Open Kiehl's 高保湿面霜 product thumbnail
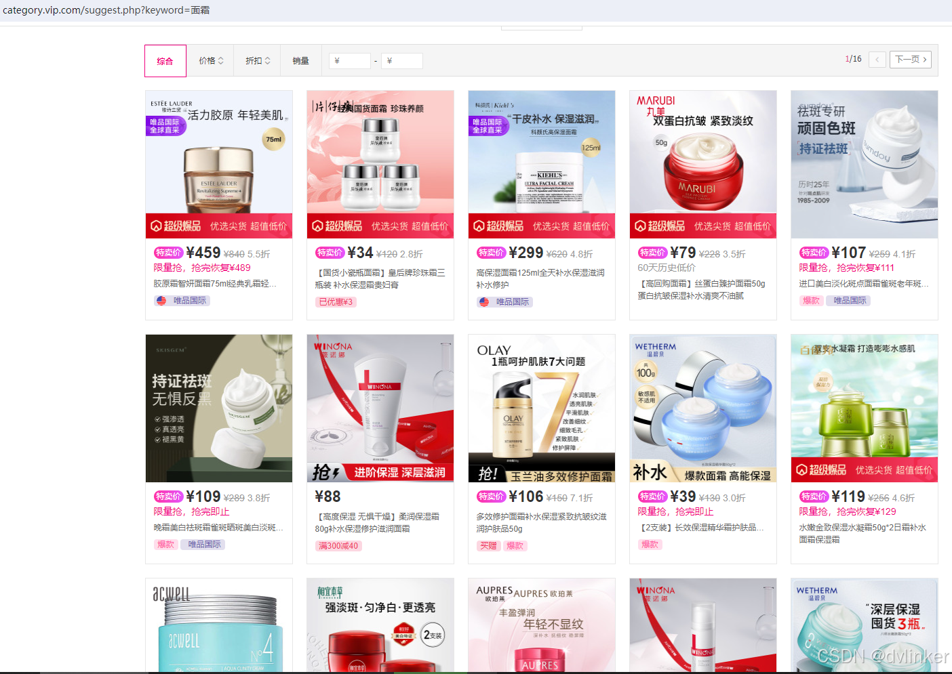This screenshot has width=952, height=674. [542, 165]
